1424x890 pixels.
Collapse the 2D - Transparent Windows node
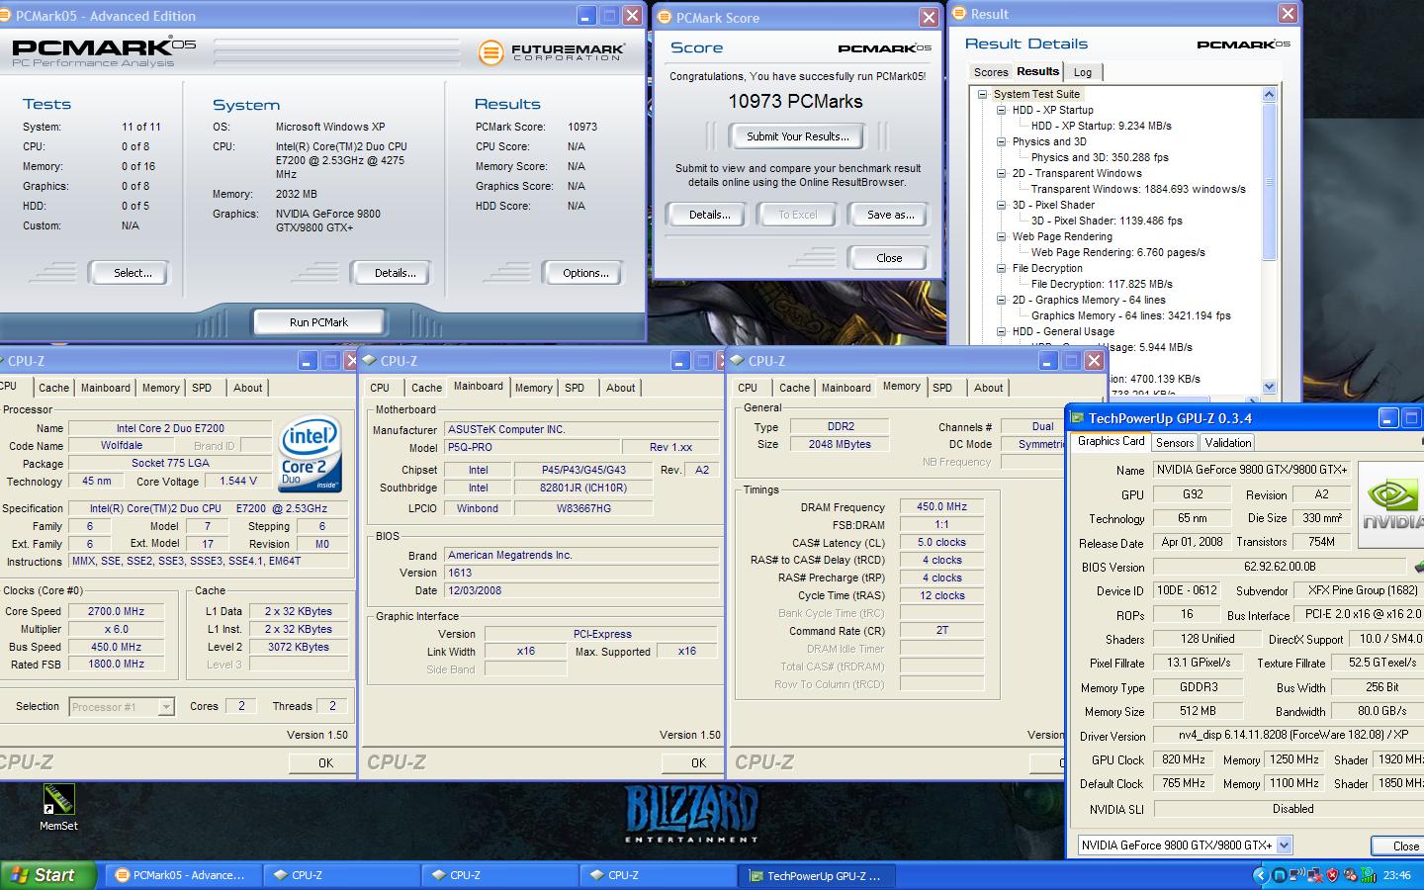tap(1001, 174)
